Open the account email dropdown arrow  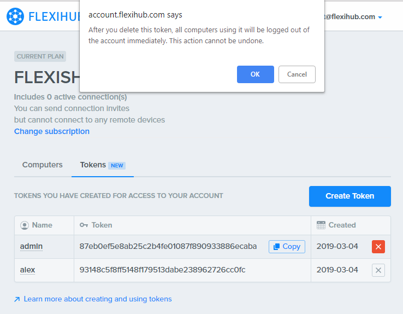[380, 18]
